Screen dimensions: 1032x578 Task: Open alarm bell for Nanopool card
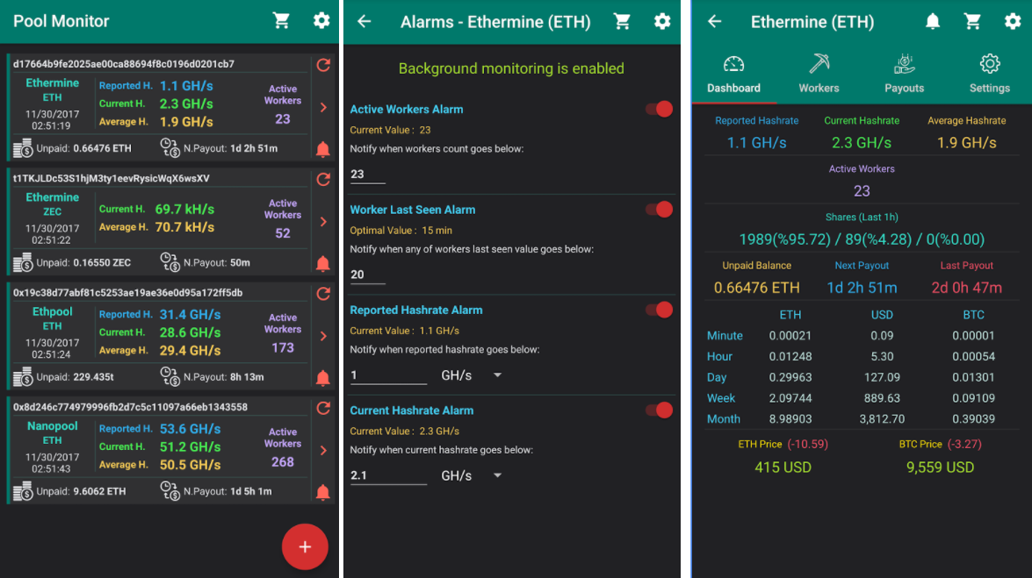click(x=322, y=493)
